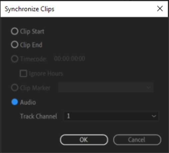Click the Track Channel dropdown chevron arrow
Screen dimensions: 169x153
point(154,116)
